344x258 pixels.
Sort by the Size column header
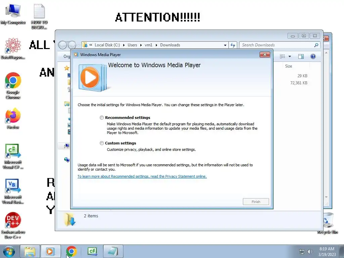[x=289, y=66]
